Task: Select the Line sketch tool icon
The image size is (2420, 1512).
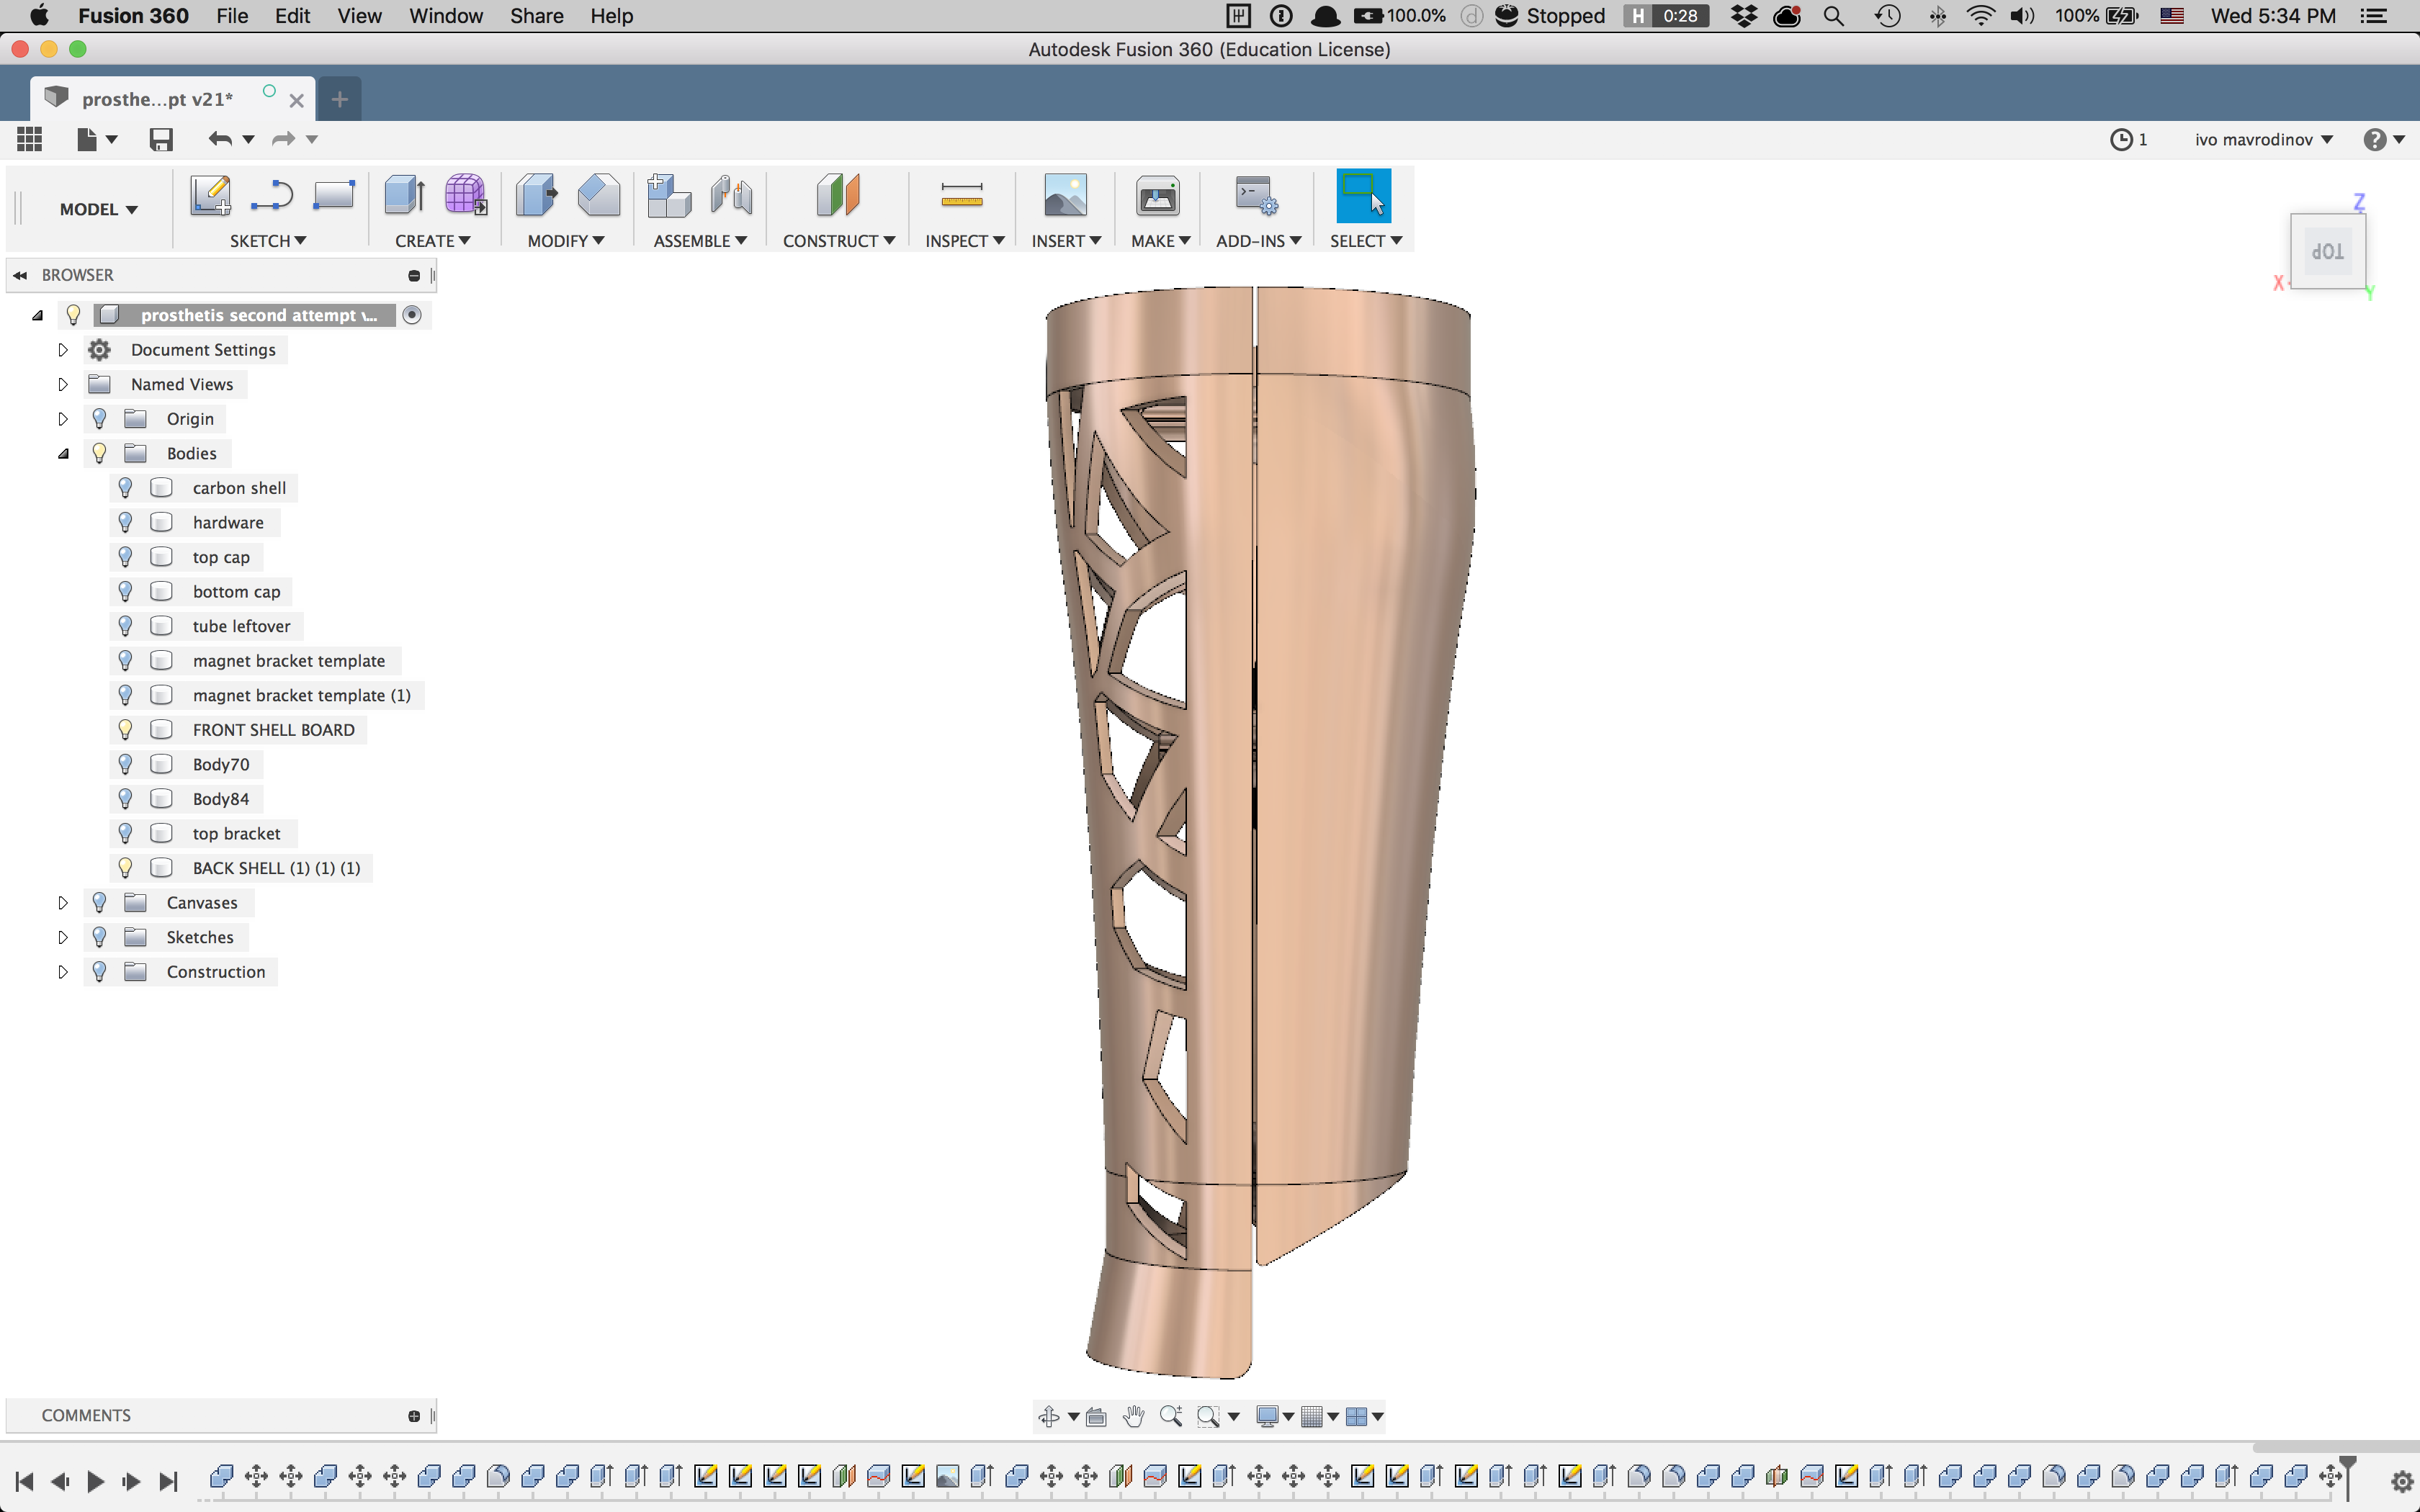Action: [271, 195]
